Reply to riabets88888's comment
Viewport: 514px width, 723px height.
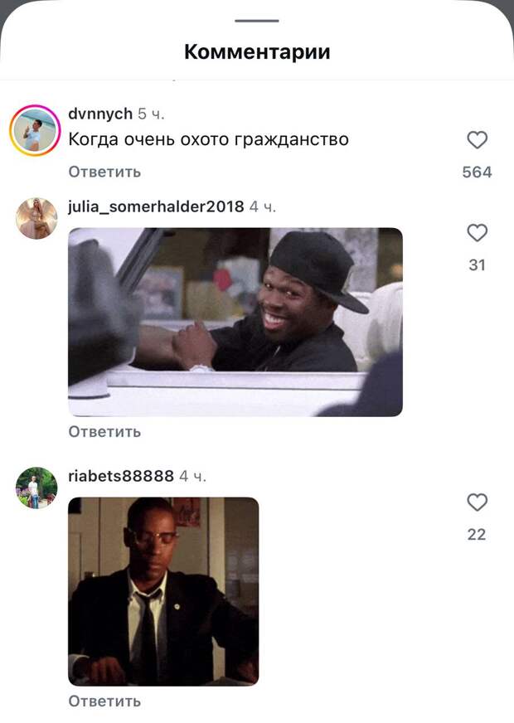[104, 701]
